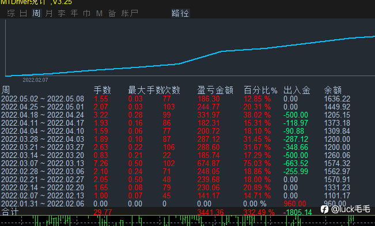The width and height of the screenshot is (375, 226).
Task: Select row 2022.03.14 ~ 2022.03.20
Action: [x=176, y=156]
